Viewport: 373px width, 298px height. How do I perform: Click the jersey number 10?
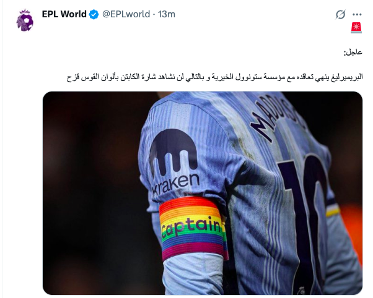pos(304,214)
